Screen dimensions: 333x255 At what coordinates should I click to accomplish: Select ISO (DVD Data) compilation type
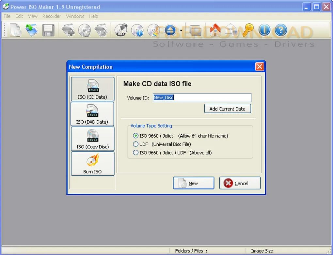(92, 114)
